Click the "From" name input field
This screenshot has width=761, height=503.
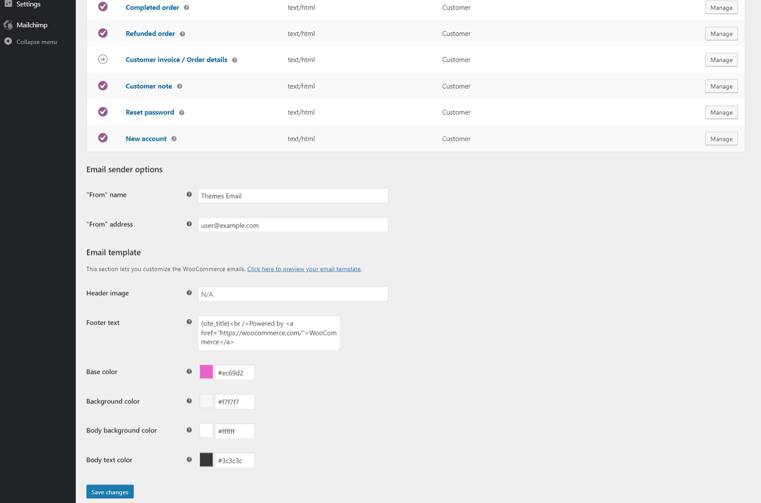pyautogui.click(x=293, y=196)
